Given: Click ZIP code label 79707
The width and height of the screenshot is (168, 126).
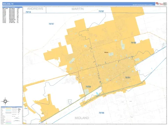Looking at the screenshot, I should [51, 24].
